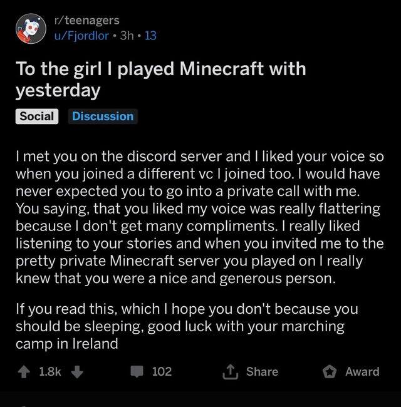Open the u/Fjordlor profile
The width and height of the screenshot is (401, 407).
tap(81, 36)
